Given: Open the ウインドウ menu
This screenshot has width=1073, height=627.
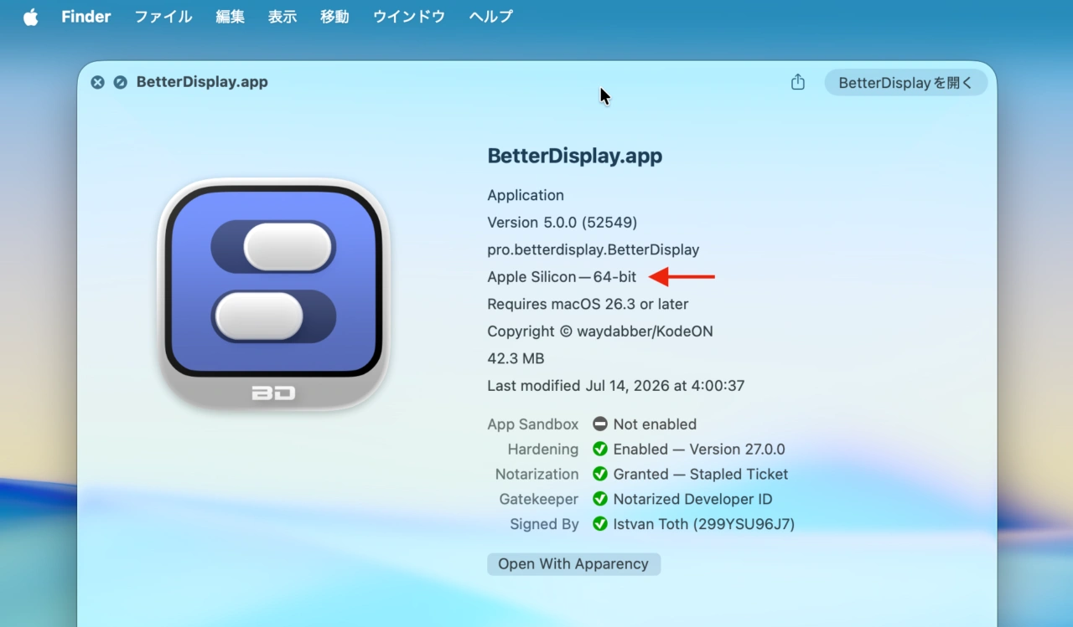Looking at the screenshot, I should 409,17.
